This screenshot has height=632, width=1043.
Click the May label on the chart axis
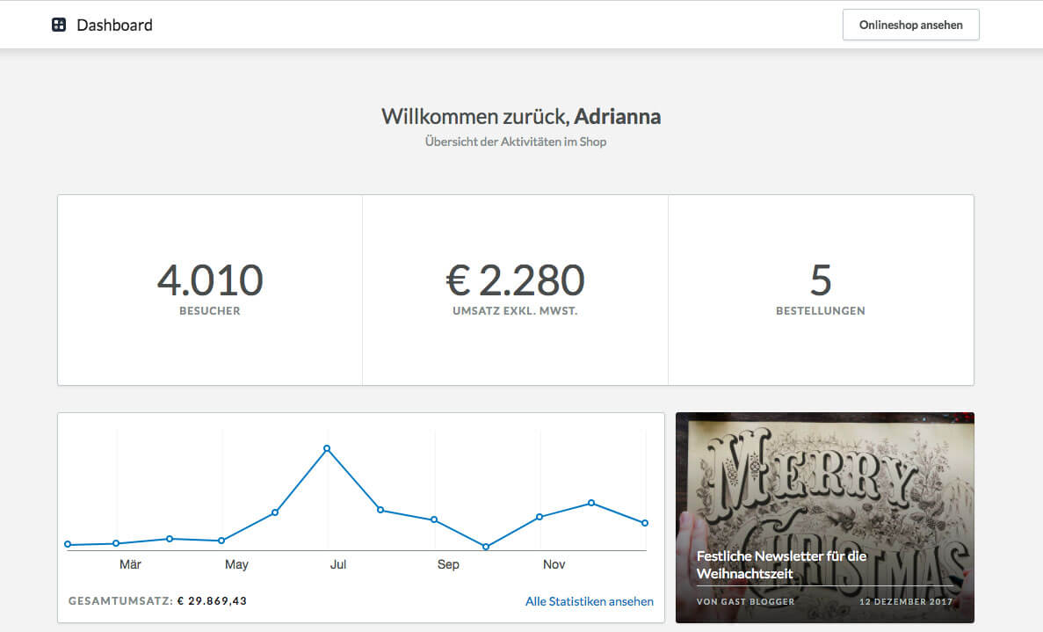[x=236, y=565]
